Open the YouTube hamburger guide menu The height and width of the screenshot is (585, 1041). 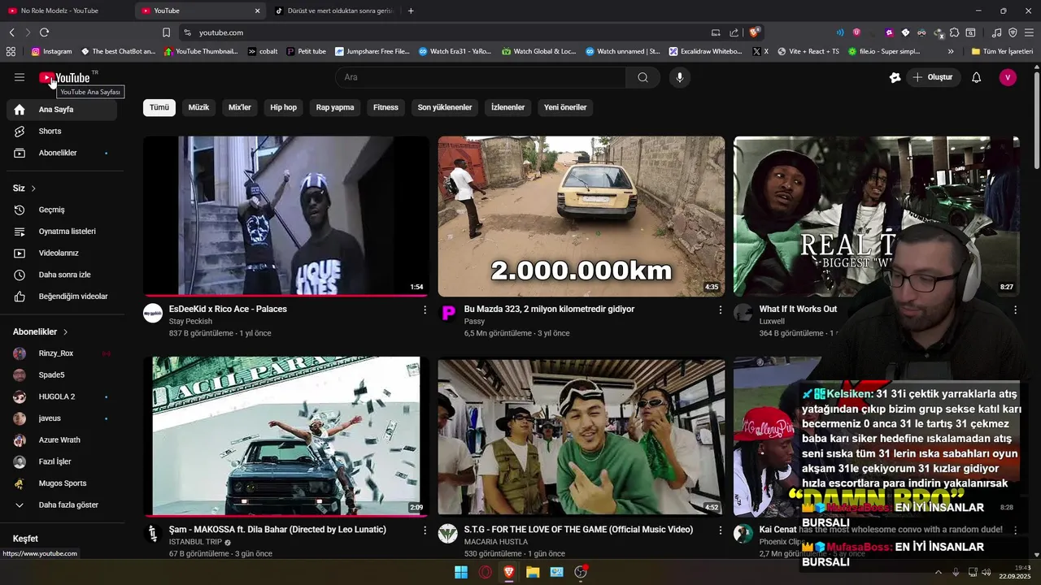tap(20, 77)
